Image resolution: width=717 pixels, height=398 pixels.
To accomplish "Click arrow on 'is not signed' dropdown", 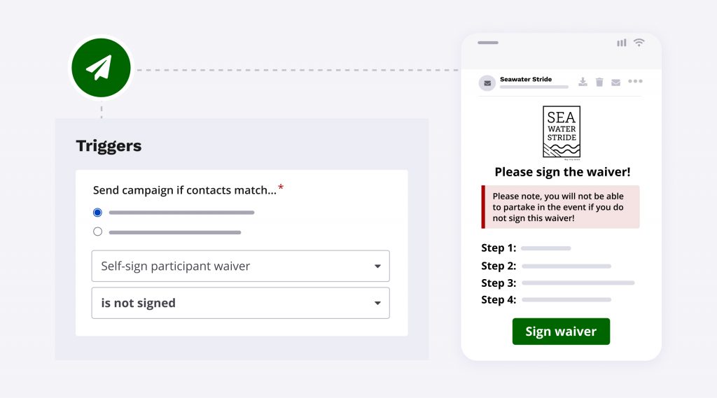I will point(377,303).
